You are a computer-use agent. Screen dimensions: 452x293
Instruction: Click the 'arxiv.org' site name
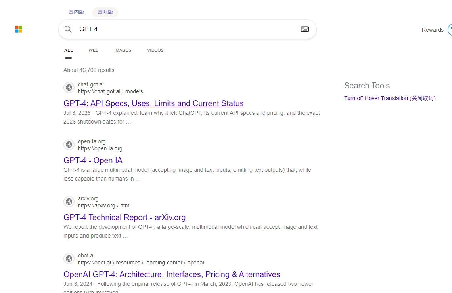(88, 198)
